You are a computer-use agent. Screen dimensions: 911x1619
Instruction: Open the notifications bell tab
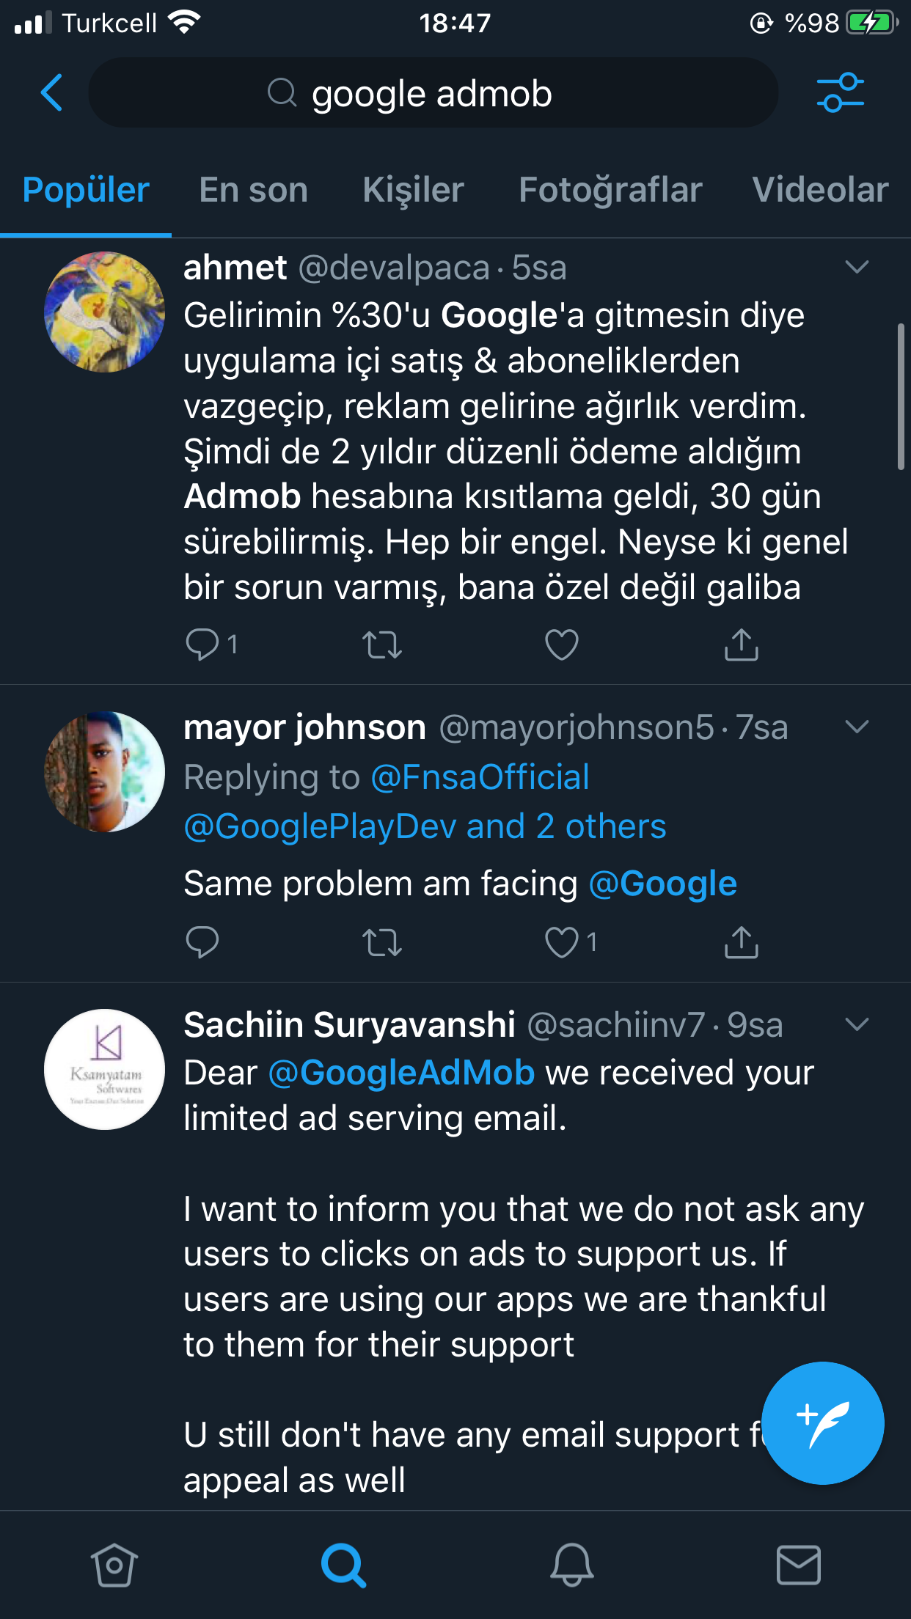[571, 1565]
